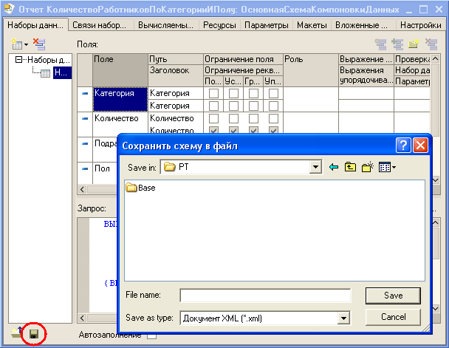
Task: Click the delete data set icon
Action: point(39,44)
